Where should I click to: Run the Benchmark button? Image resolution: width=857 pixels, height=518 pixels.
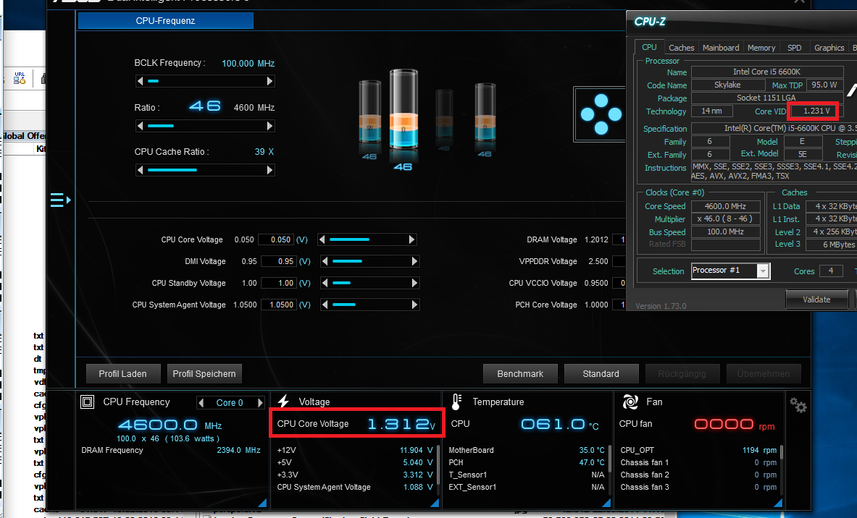(x=520, y=374)
